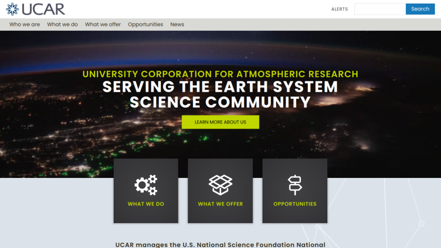The height and width of the screenshot is (248, 441).
Task: Open the Who we are menu
Action: click(x=24, y=24)
